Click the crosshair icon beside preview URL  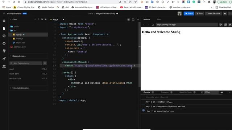click(221, 25)
